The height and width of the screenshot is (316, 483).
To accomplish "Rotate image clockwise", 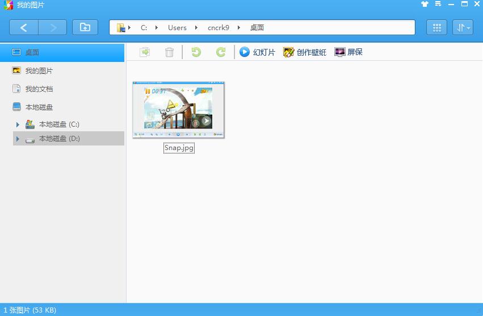I will (221, 52).
